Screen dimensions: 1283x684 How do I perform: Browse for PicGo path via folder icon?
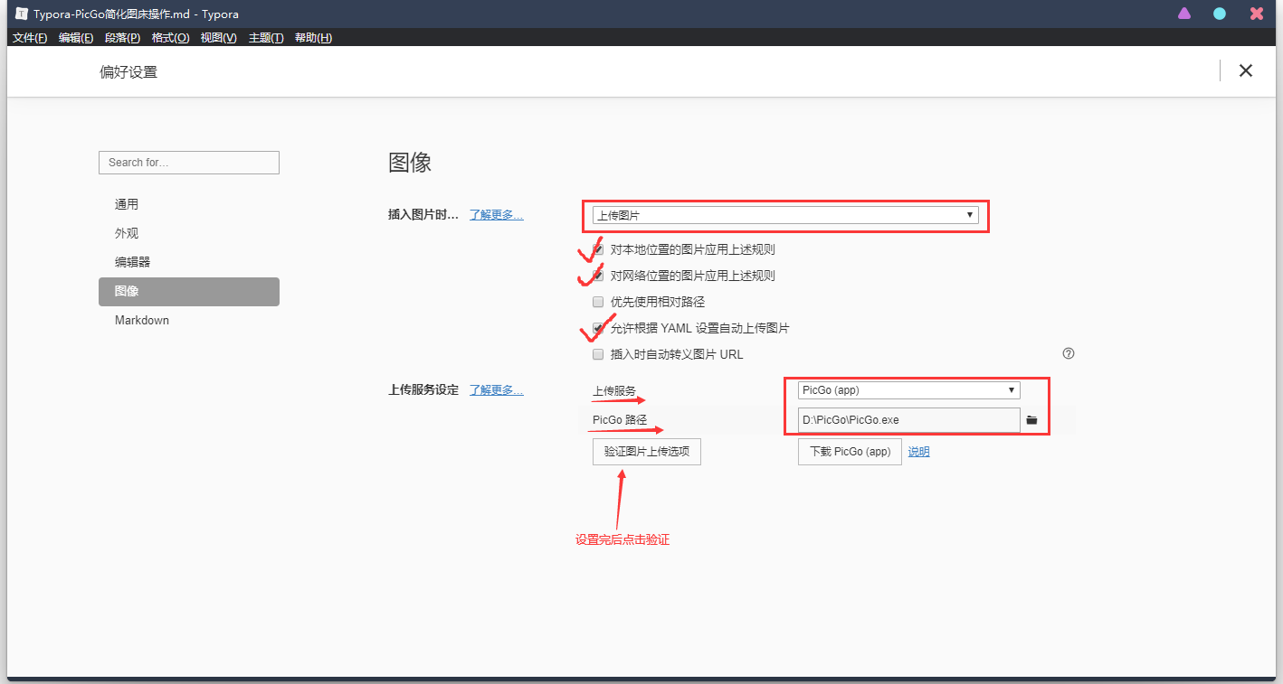point(1031,420)
